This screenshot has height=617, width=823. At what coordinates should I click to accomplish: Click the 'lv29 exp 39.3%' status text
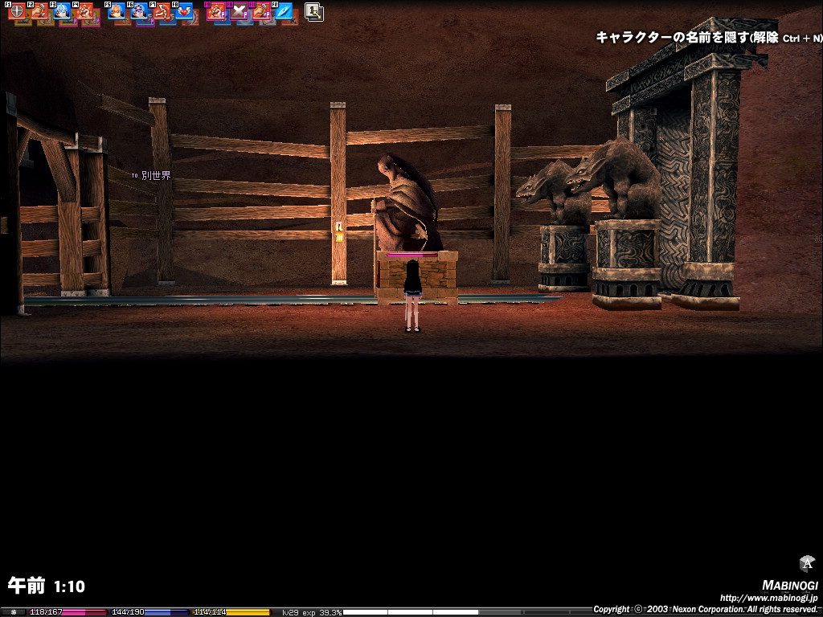coord(312,612)
